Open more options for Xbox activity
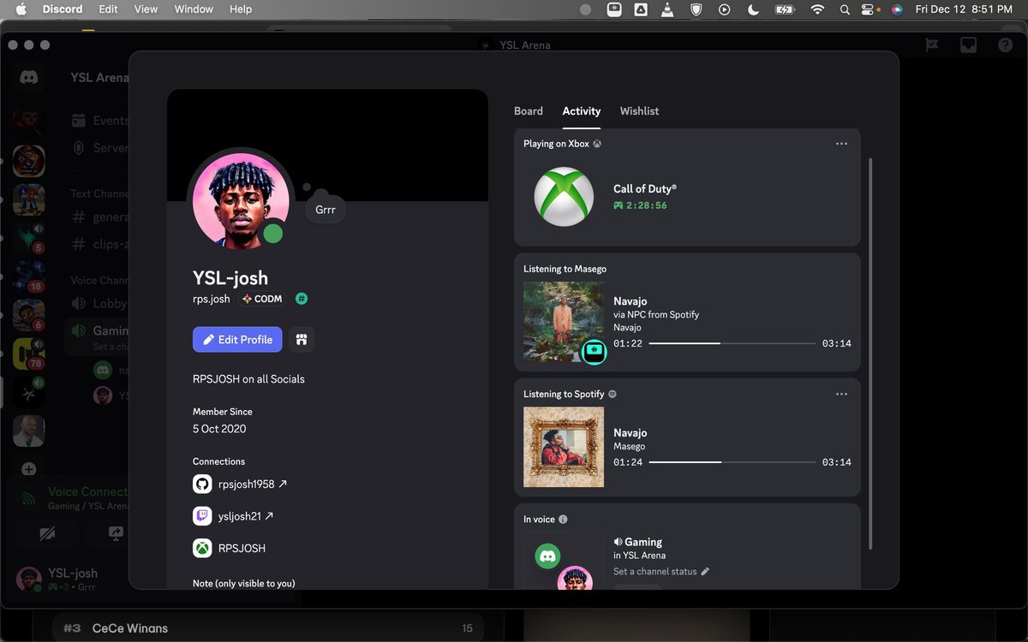 [x=841, y=144]
